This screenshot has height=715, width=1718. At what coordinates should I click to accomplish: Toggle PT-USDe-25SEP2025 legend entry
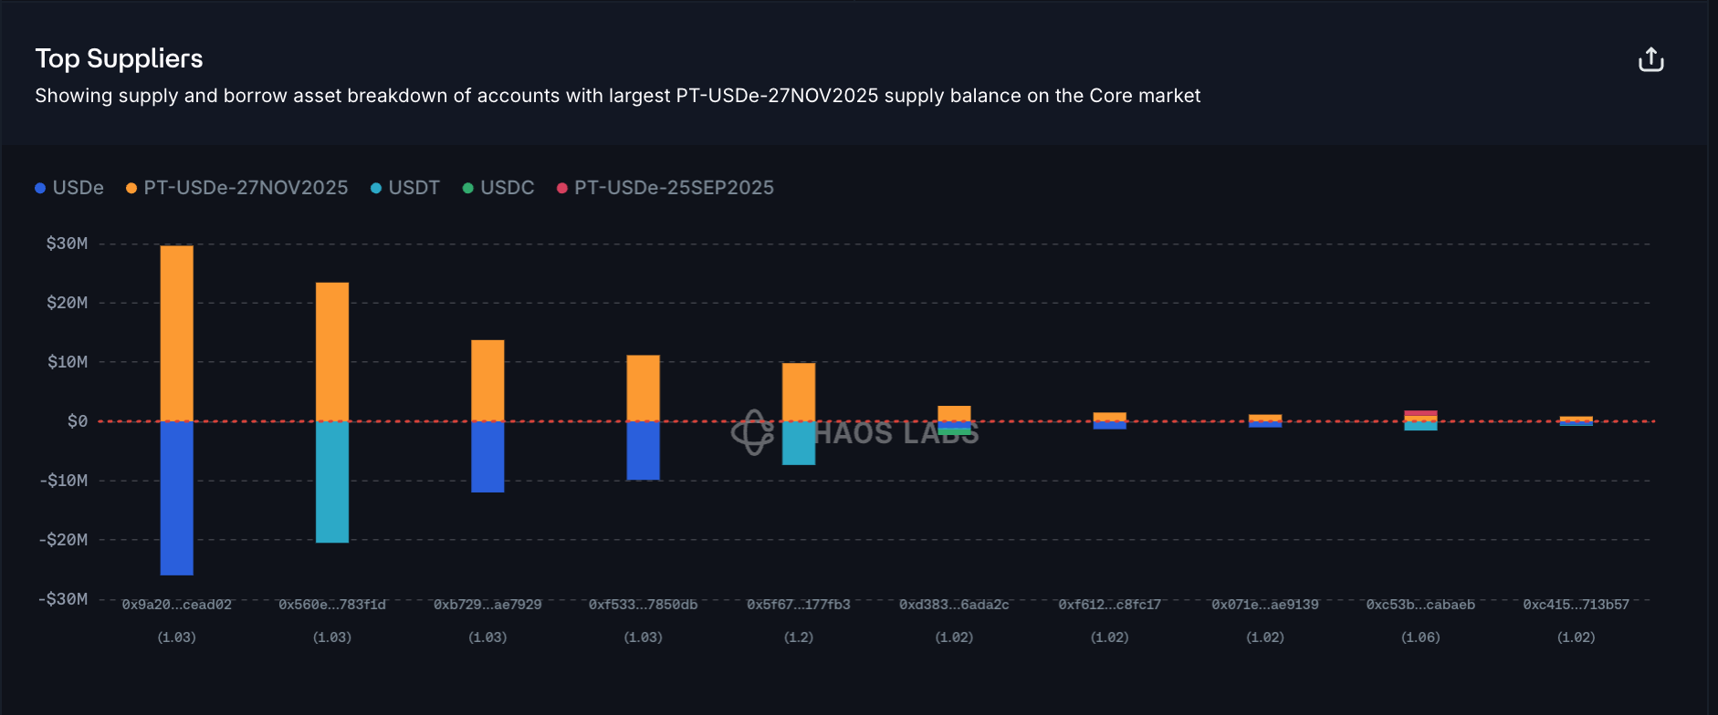674,188
